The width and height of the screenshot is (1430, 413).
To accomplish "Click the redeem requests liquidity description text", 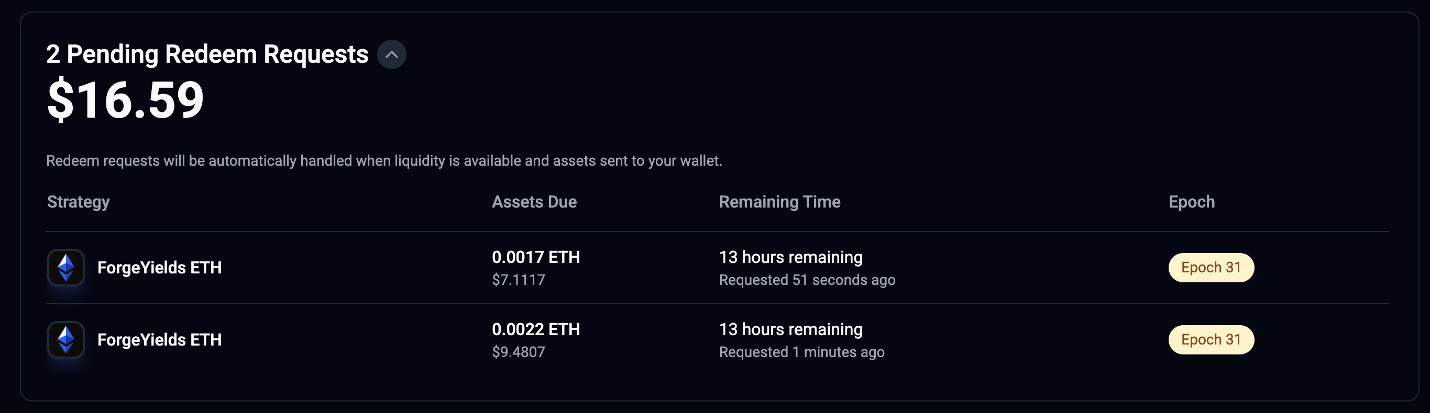I will 383,161.
